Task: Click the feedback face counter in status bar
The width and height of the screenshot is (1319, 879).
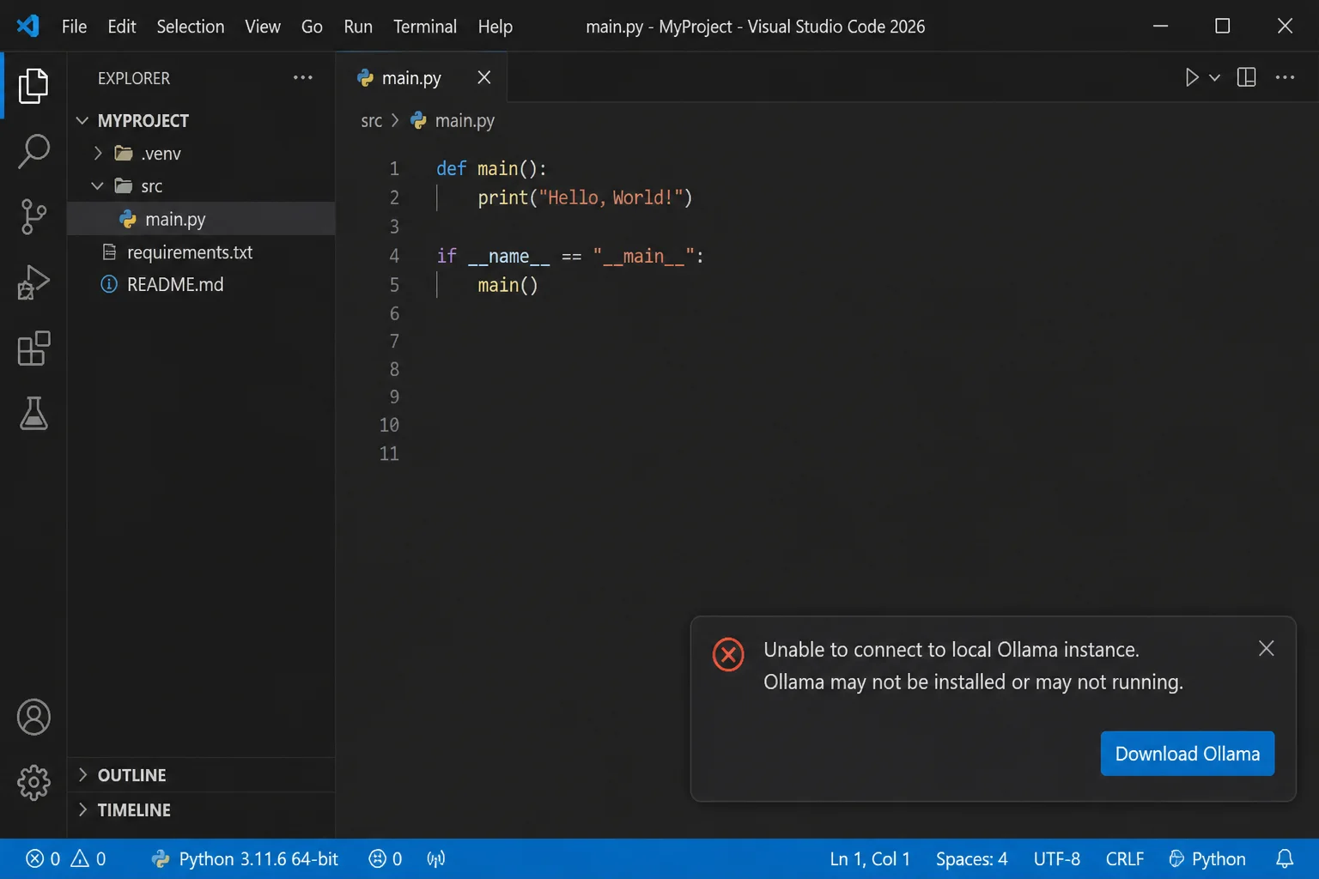Action: (386, 858)
